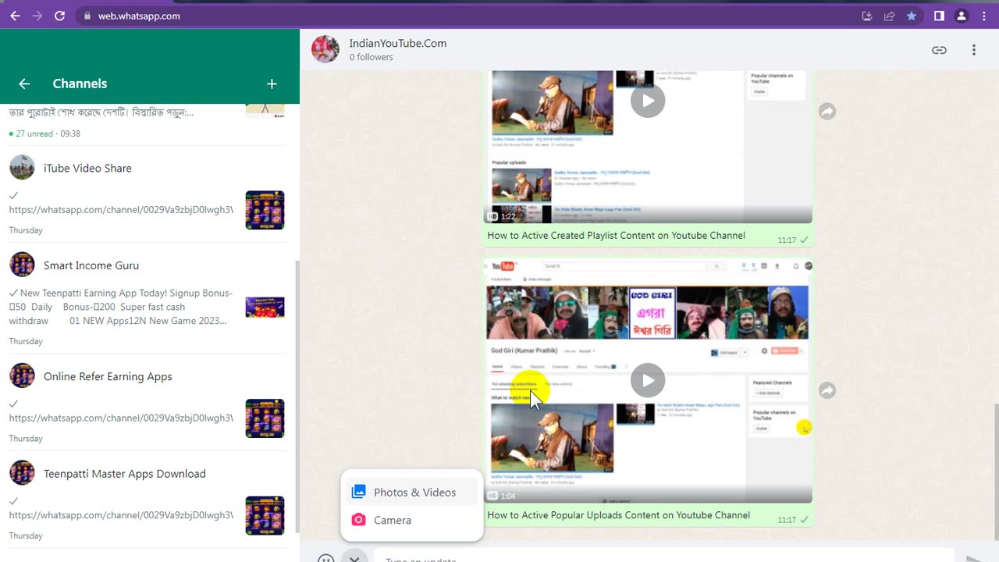Open the Chrome three-dot menu
Viewport: 999px width, 562px height.
click(x=983, y=16)
